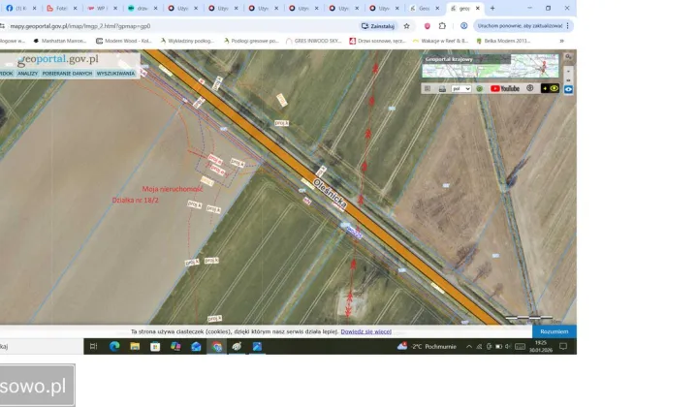The height and width of the screenshot is (407, 698).
Task: Open the 'Podłogi gresowe' bookmark
Action: point(251,41)
